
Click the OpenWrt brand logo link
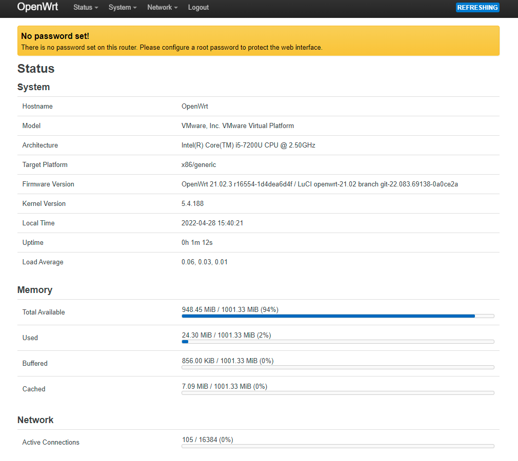(37, 7)
